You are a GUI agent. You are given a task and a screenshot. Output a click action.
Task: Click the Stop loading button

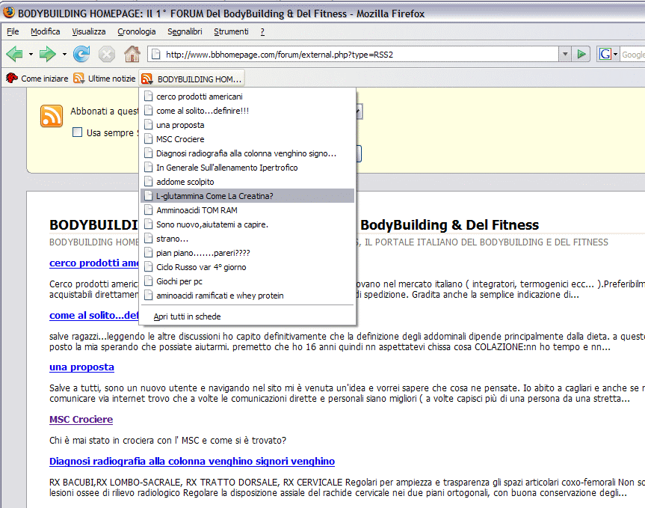107,54
